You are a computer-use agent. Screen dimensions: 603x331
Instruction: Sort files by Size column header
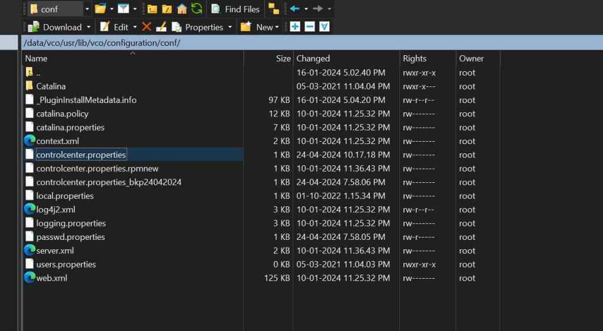[283, 58]
